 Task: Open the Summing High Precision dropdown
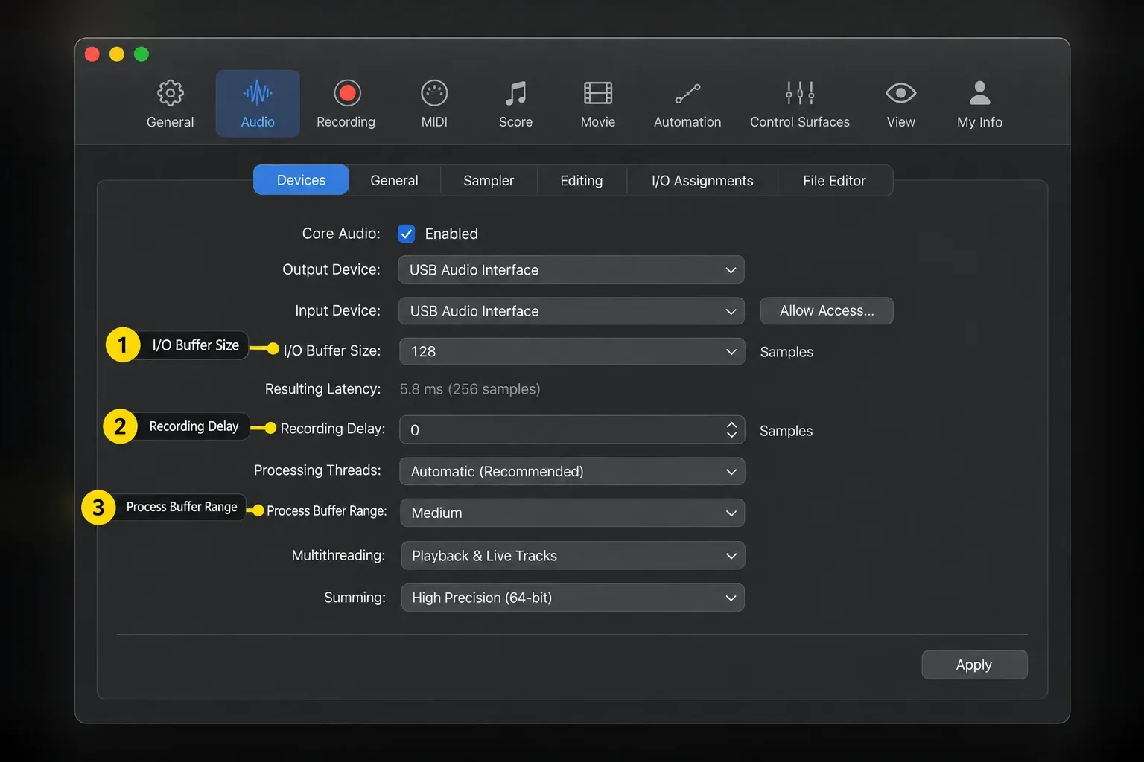pos(573,598)
